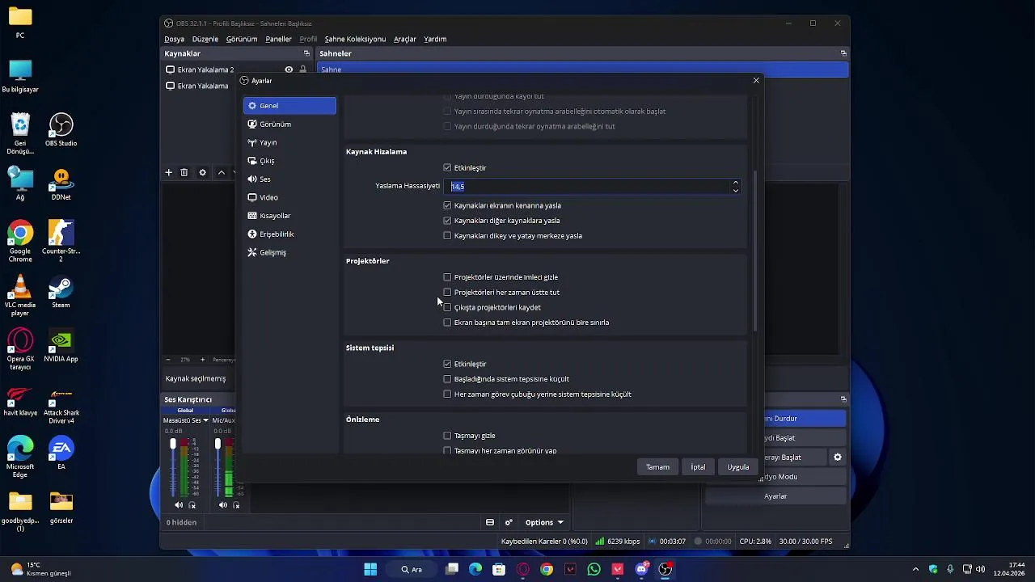This screenshot has height=582, width=1035.
Task: Open the mixer Options dropdown
Action: coord(544,523)
